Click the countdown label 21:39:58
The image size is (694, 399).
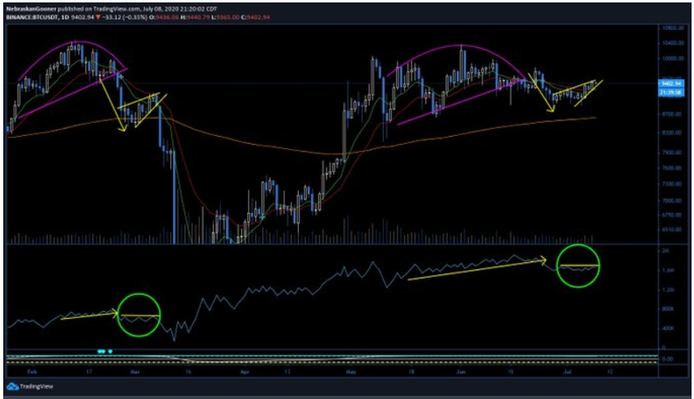tap(671, 92)
